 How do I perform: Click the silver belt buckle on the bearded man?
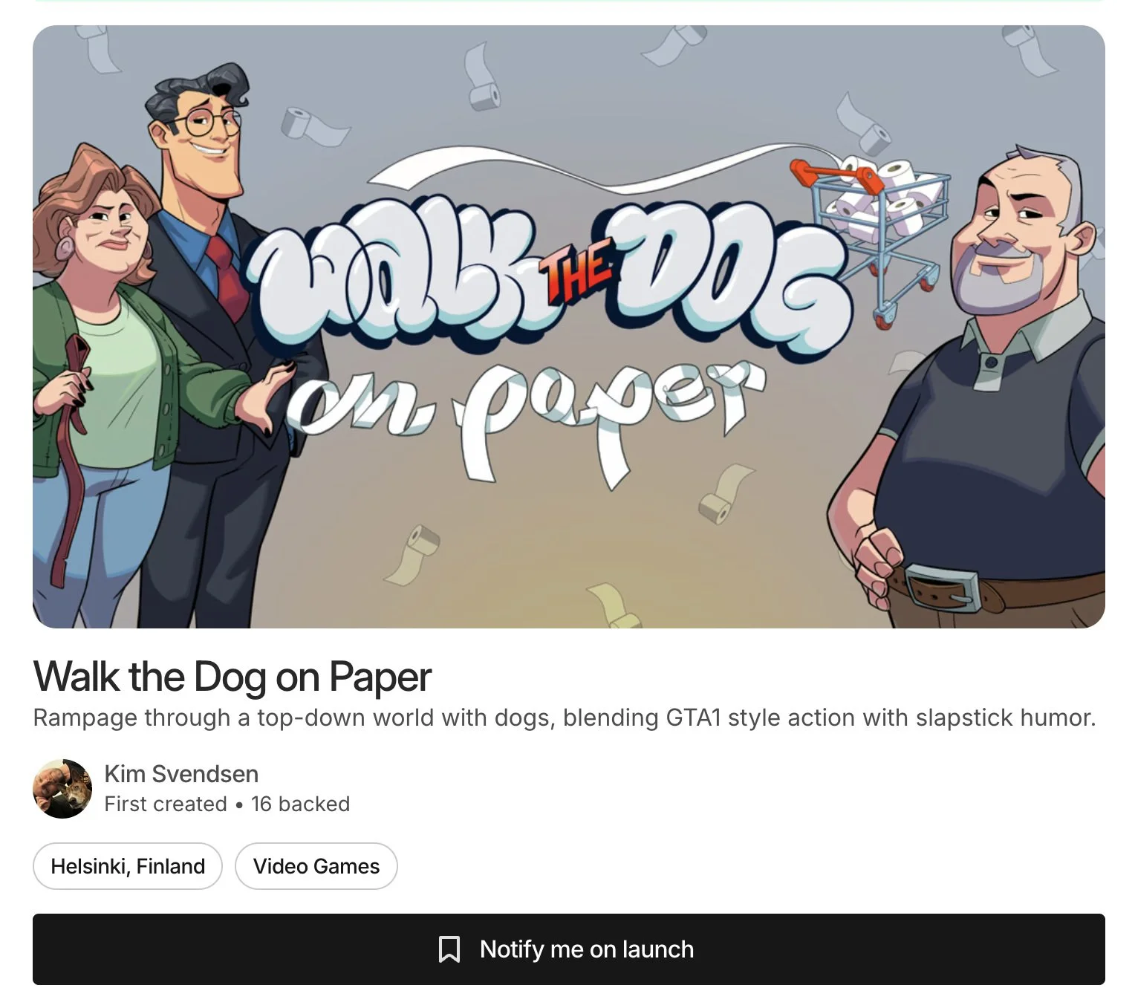tap(943, 587)
